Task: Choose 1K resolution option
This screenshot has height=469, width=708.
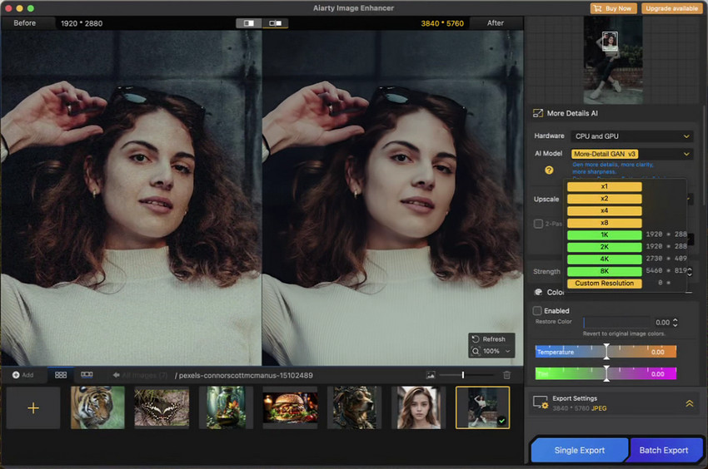Action: (x=604, y=235)
